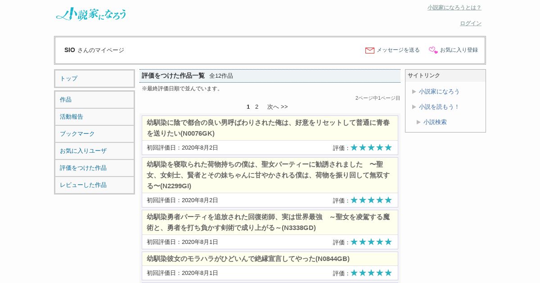Click ※最終評価日順で並んでいます note
This screenshot has height=283, width=540.
click(182, 88)
